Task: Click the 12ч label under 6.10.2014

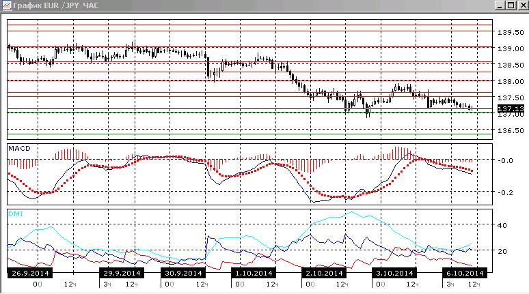Action: tap(474, 284)
